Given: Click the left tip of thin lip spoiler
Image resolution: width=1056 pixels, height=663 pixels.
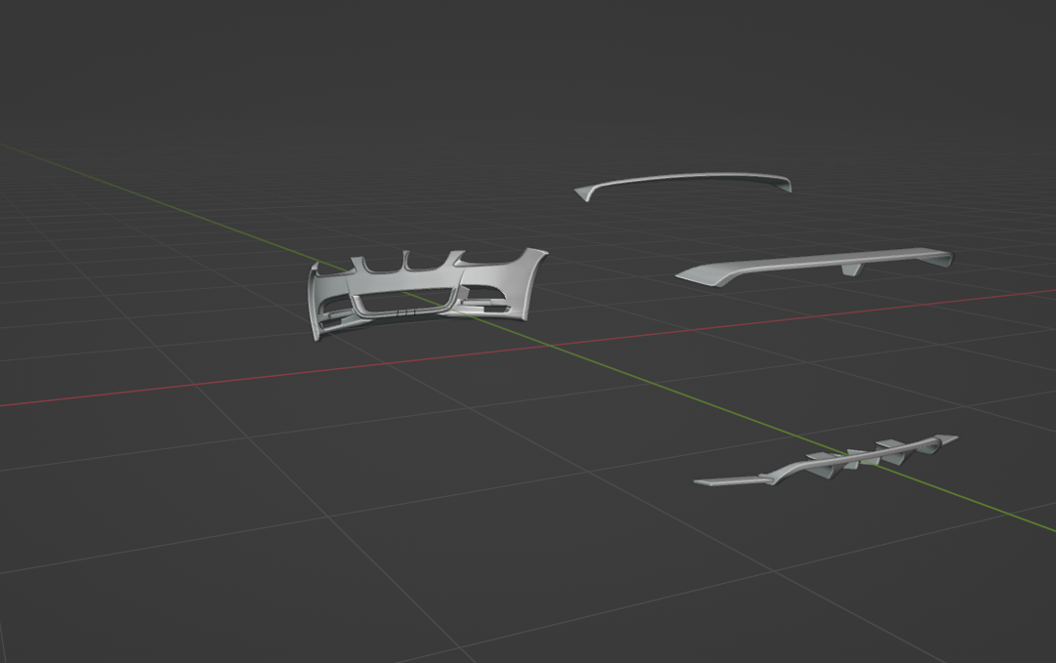Looking at the screenshot, I should 583,193.
